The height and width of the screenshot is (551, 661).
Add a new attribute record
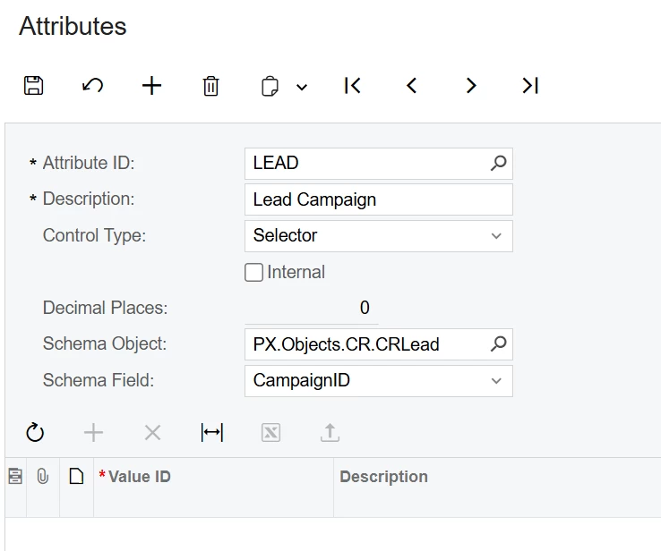click(152, 86)
